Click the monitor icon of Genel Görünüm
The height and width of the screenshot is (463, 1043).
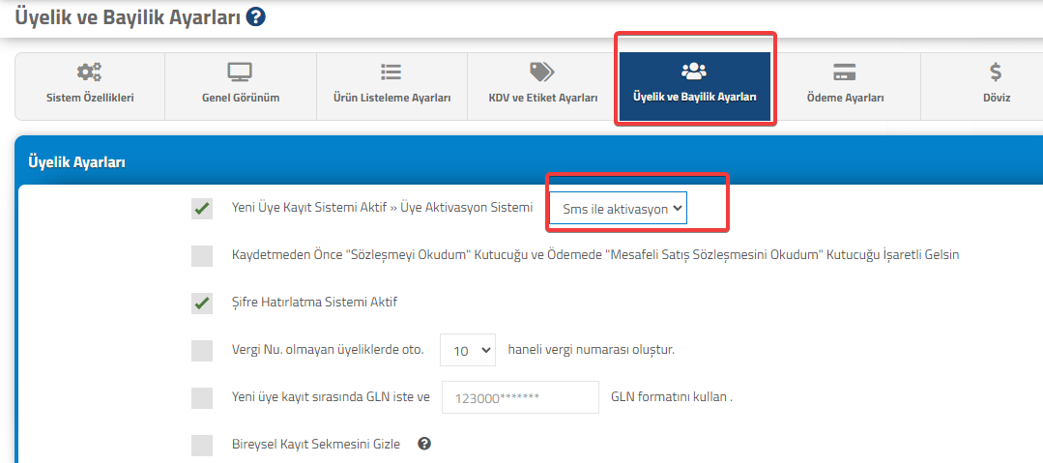(240, 72)
